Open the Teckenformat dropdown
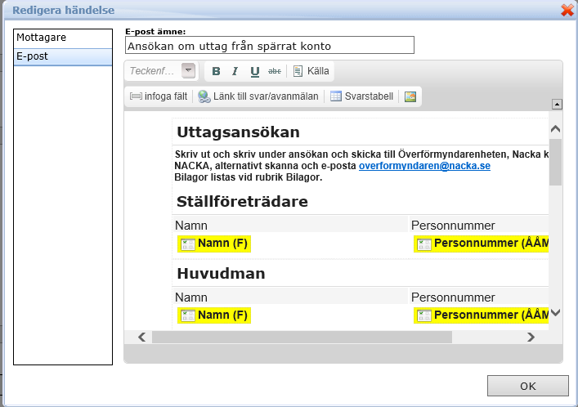This screenshot has height=407, width=578. pyautogui.click(x=189, y=71)
